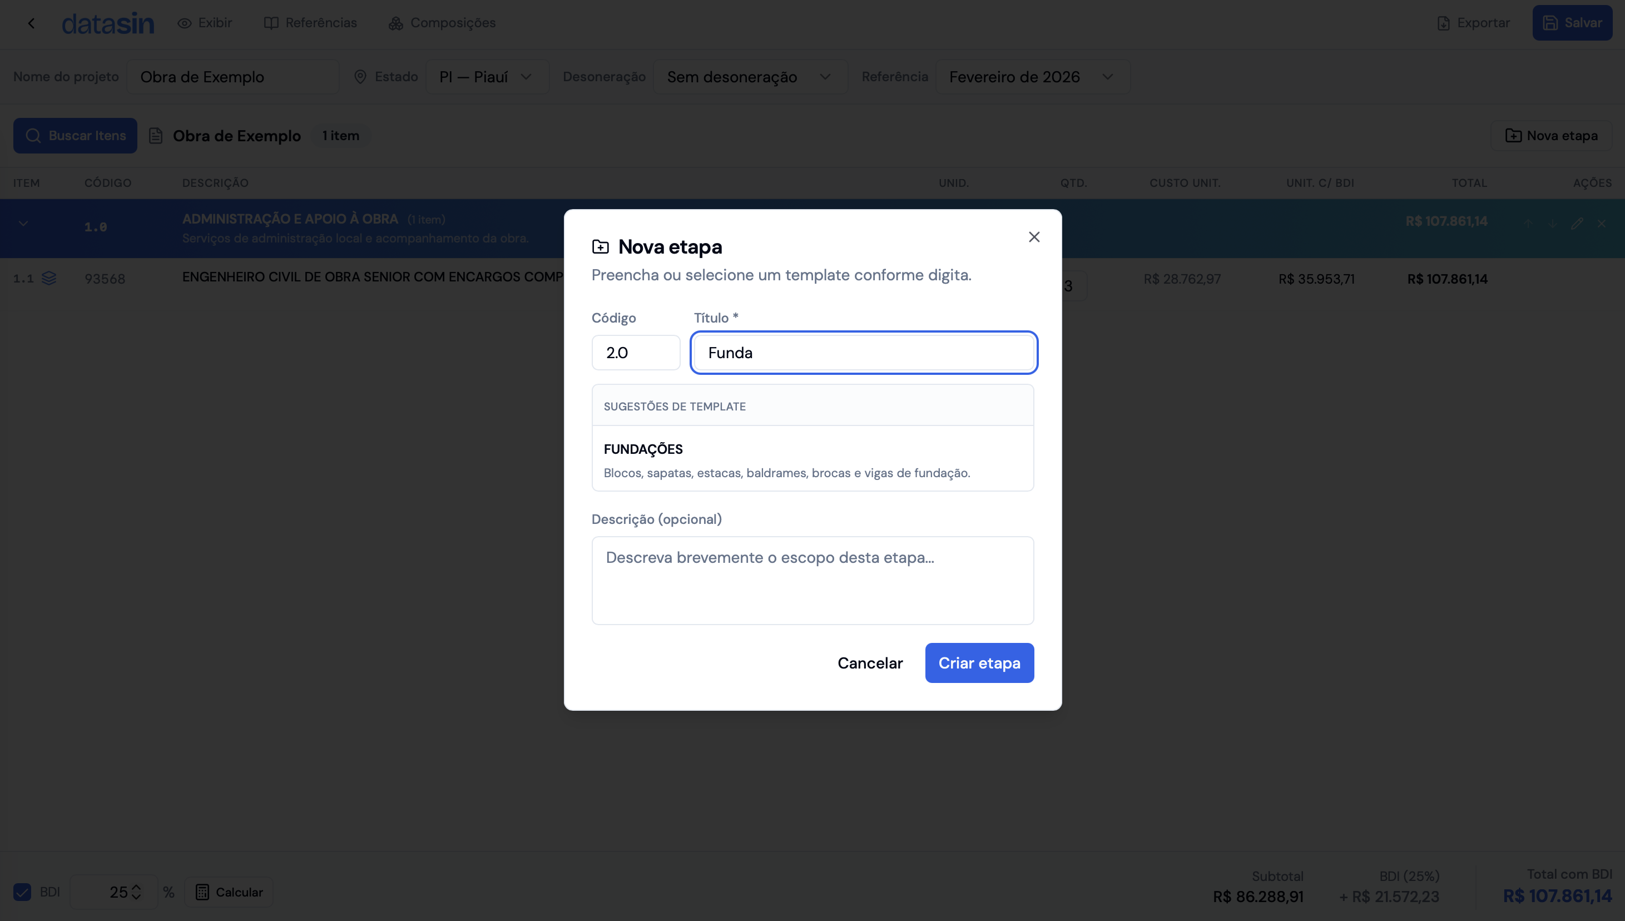Click the Total com BDI amount R$ 107.861,14

[1557, 896]
